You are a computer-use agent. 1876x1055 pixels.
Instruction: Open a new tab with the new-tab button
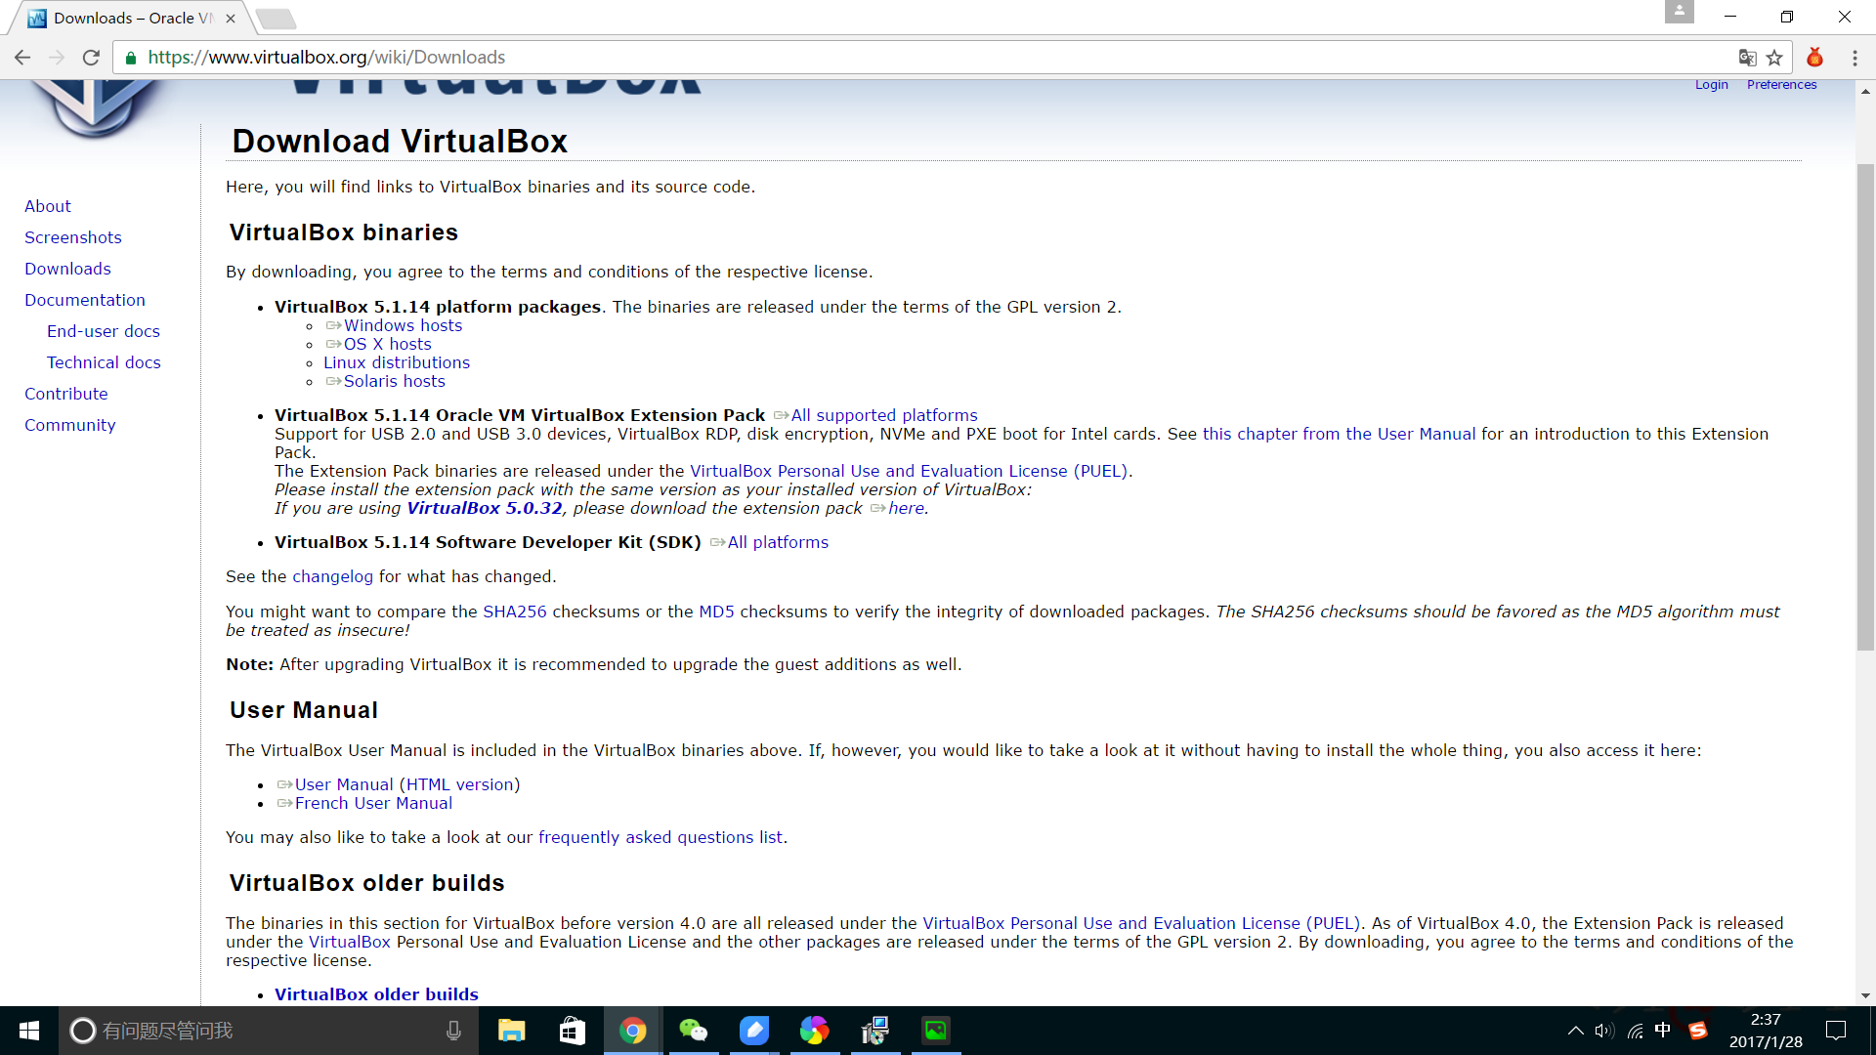(276, 19)
